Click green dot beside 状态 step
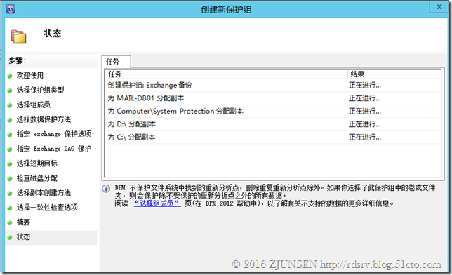452x275 pixels. pyautogui.click(x=10, y=237)
